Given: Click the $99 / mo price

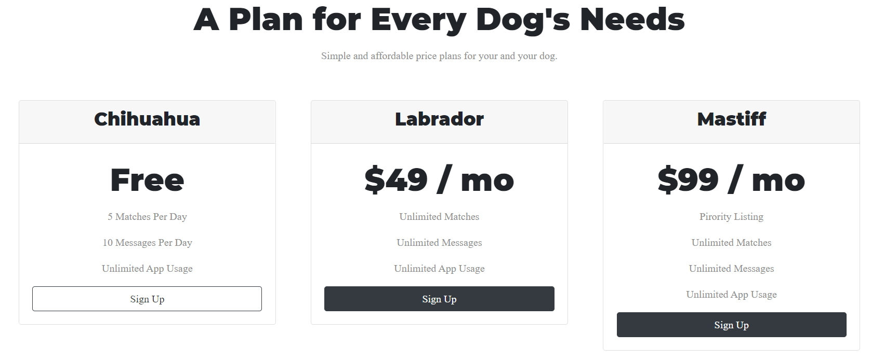Looking at the screenshot, I should 731,180.
